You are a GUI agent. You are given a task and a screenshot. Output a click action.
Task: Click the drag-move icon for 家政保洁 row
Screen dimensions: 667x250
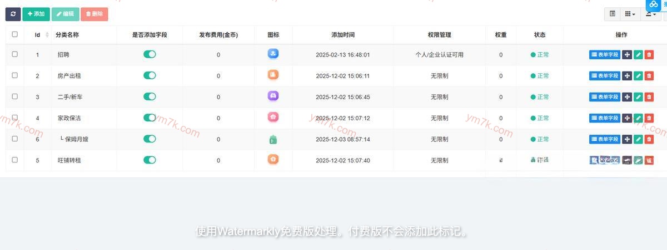pyautogui.click(x=627, y=118)
